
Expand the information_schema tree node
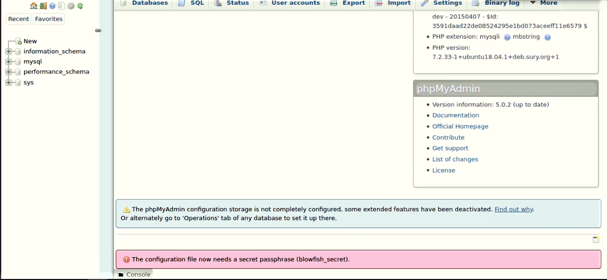tap(8, 51)
